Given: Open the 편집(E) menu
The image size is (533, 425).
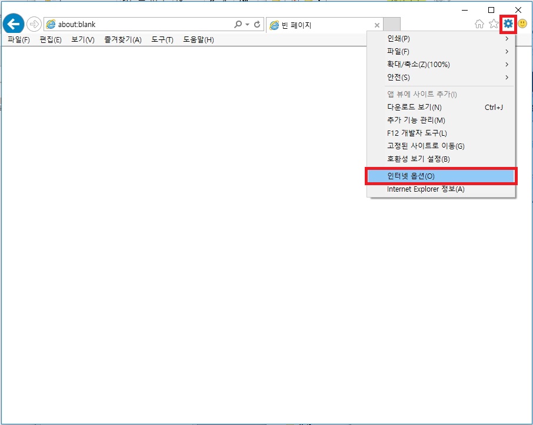Looking at the screenshot, I should (x=51, y=40).
